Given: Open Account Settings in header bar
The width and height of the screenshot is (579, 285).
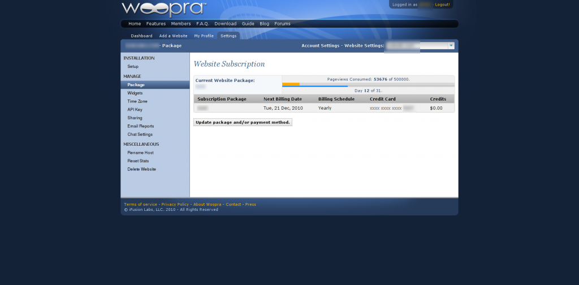Looking at the screenshot, I should [320, 46].
